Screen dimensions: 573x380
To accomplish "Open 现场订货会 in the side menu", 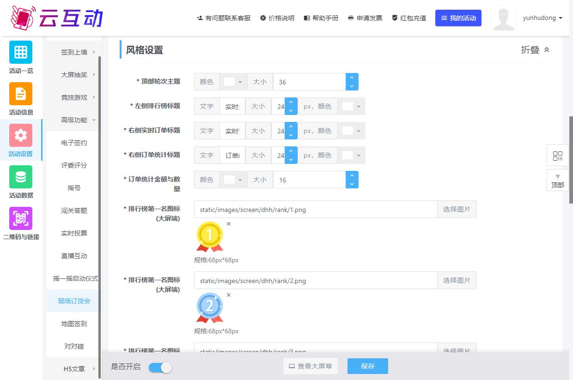I will click(x=74, y=301).
